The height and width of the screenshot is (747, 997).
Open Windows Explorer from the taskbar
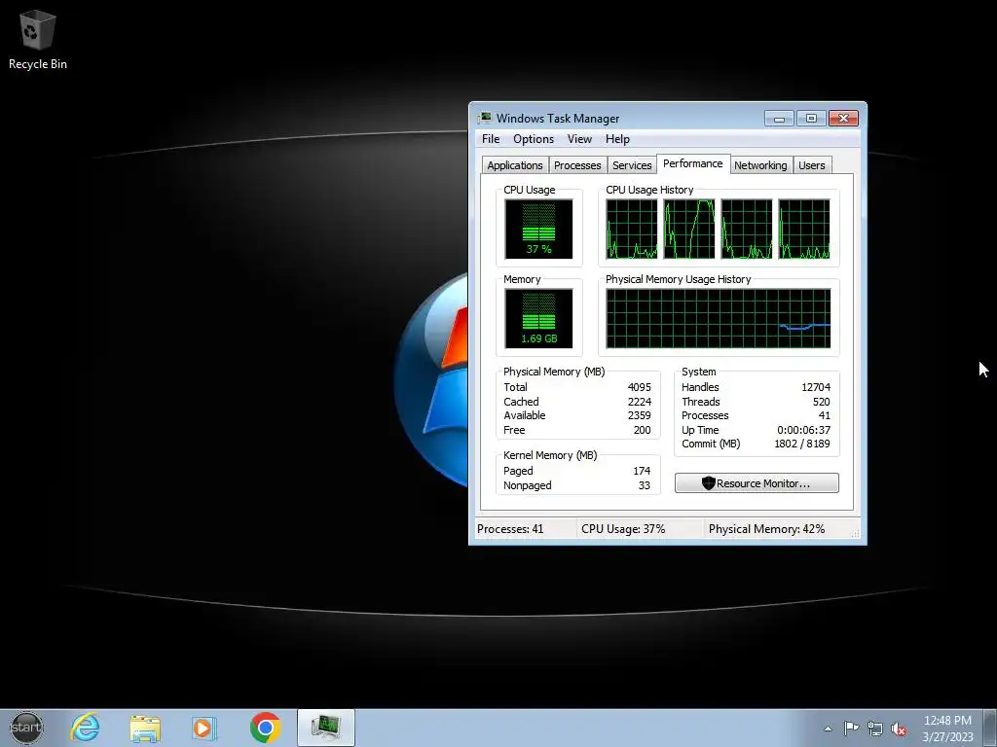(x=145, y=728)
